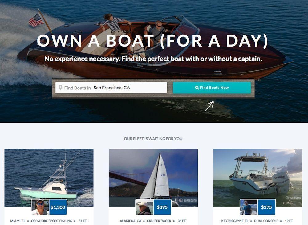The height and width of the screenshot is (225, 308).
Task: Click the magnifier icon on Find Boats Now
Action: tap(197, 88)
